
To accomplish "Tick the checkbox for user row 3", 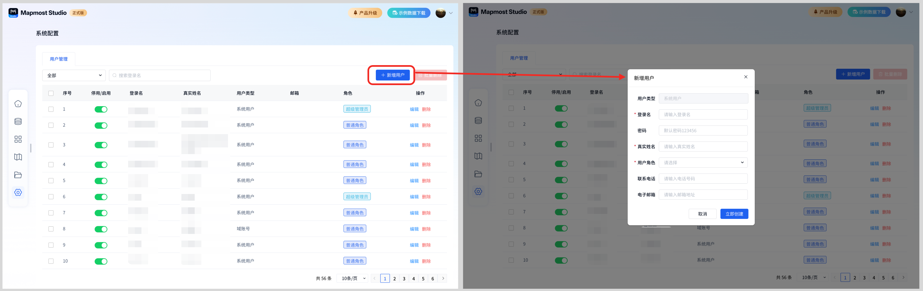I will [51, 145].
